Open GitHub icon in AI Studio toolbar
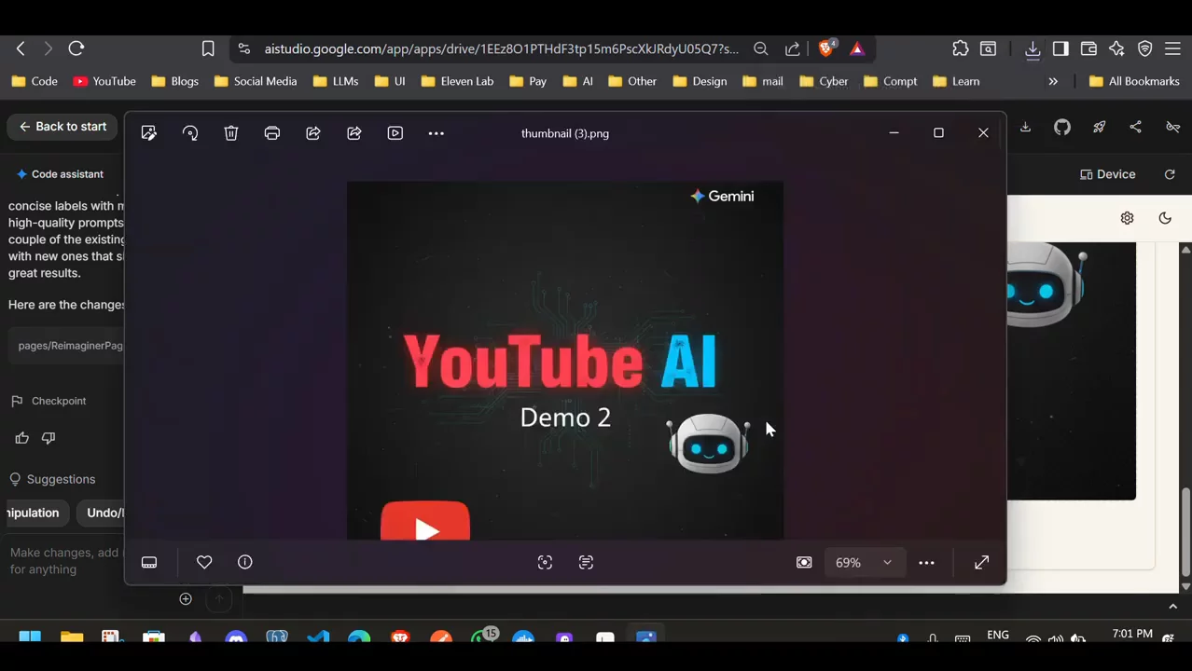Viewport: 1192px width, 671px height. [x=1062, y=127]
